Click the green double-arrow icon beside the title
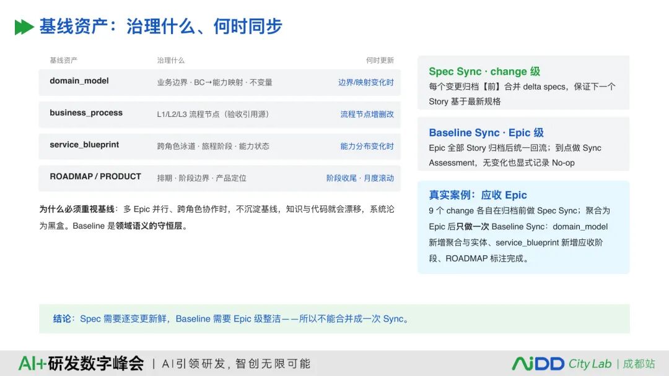This screenshot has width=669, height=376. coord(24,27)
